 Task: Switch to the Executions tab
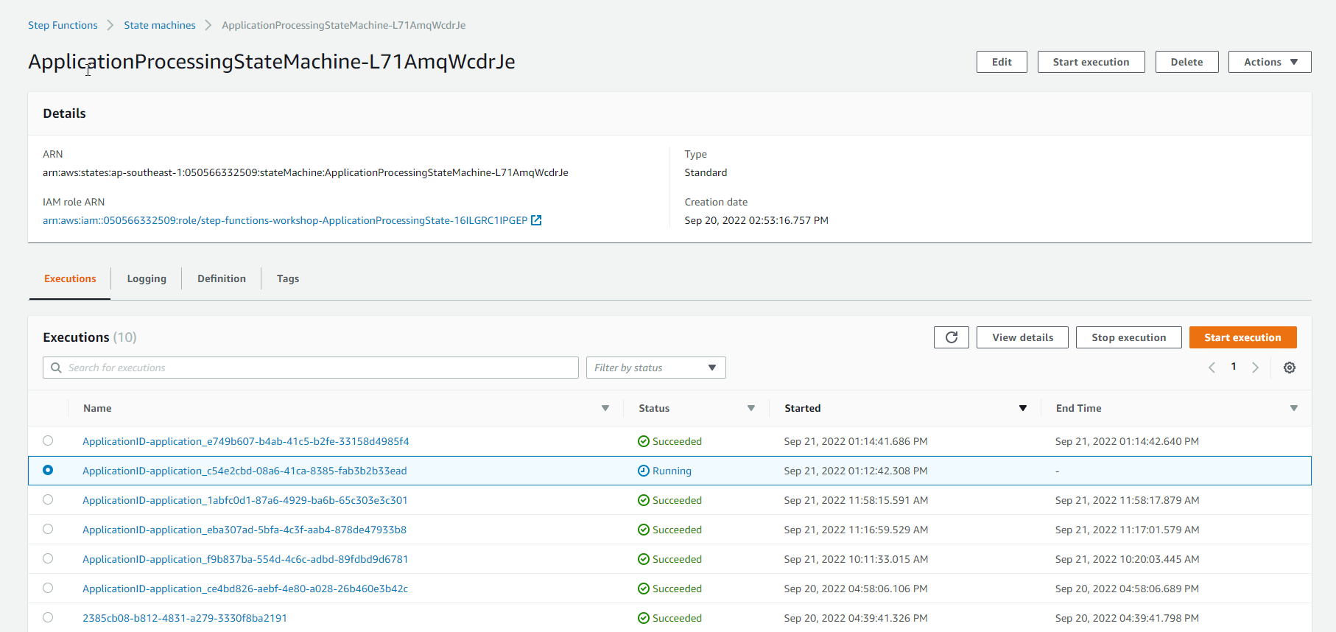(x=70, y=278)
